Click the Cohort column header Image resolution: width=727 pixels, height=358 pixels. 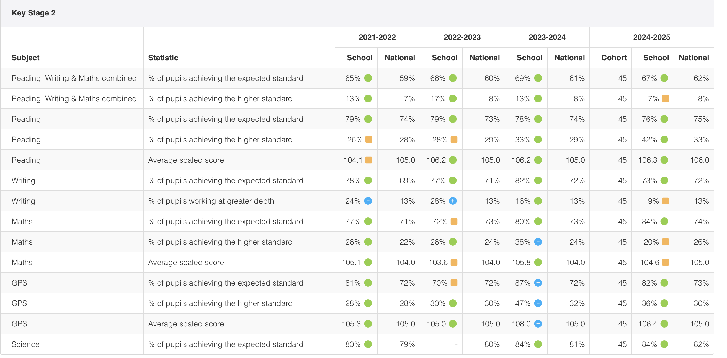pos(613,58)
